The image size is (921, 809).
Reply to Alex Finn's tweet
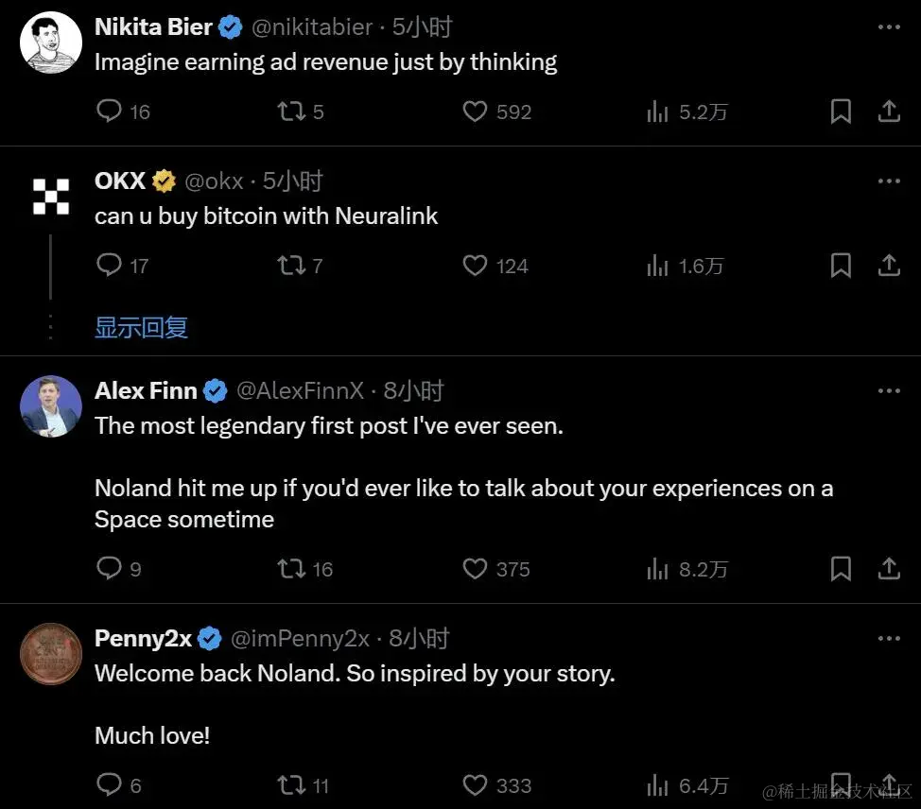click(111, 569)
